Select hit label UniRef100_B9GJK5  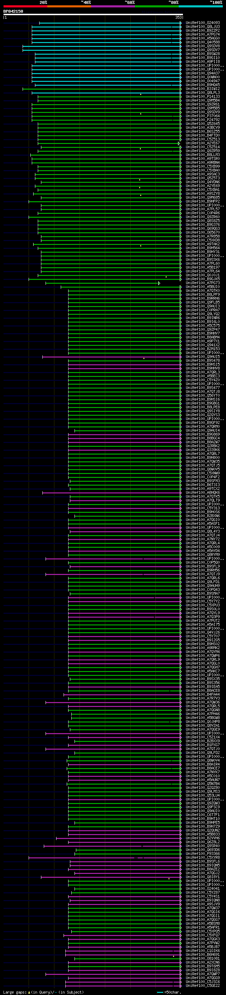pyautogui.click(x=203, y=279)
